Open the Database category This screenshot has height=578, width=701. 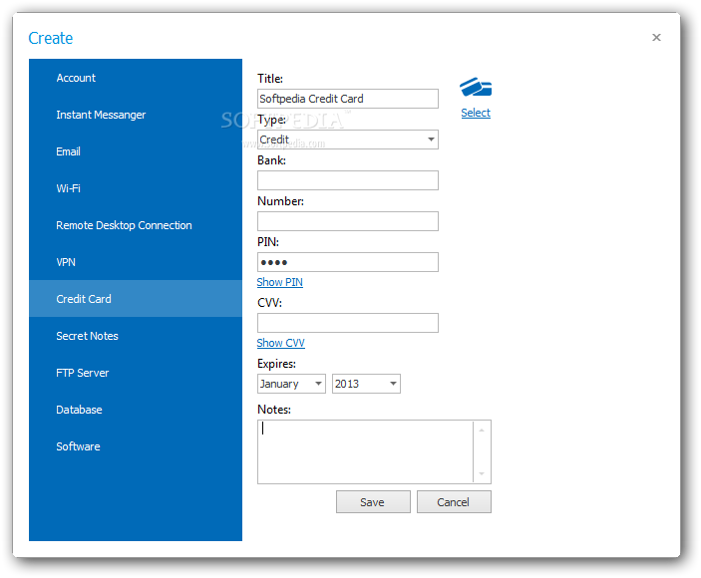[x=136, y=410]
